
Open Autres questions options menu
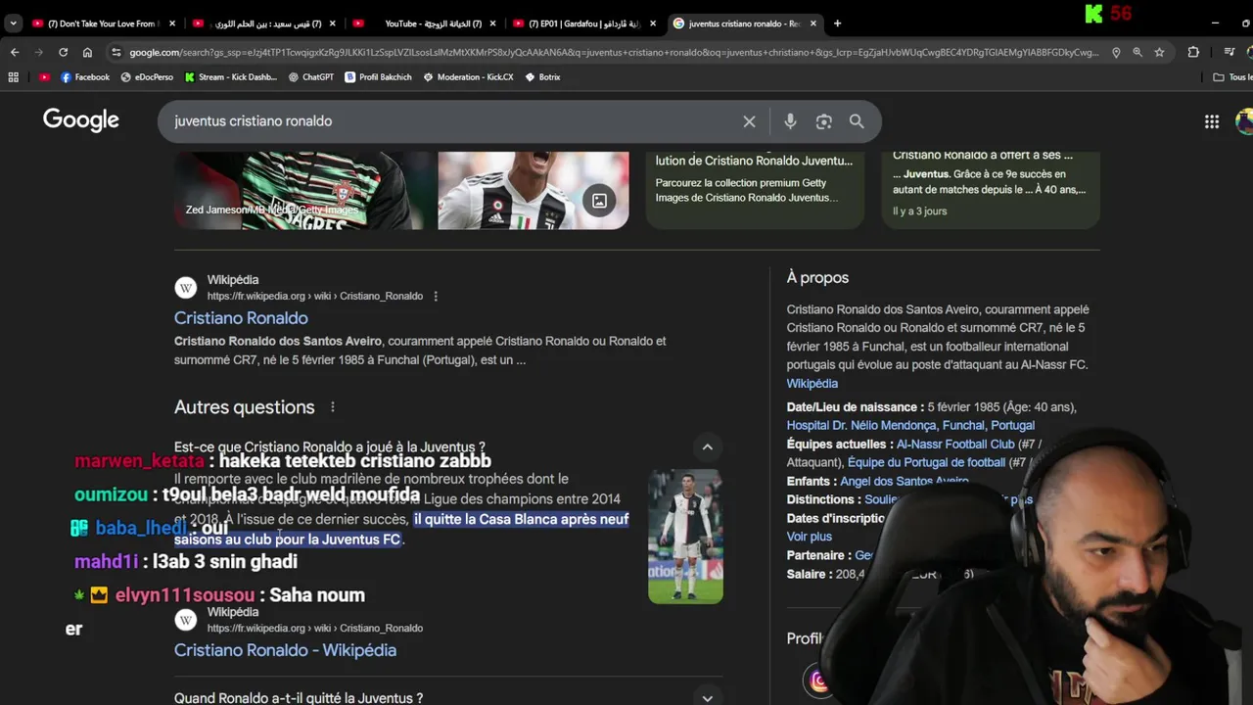click(x=332, y=407)
